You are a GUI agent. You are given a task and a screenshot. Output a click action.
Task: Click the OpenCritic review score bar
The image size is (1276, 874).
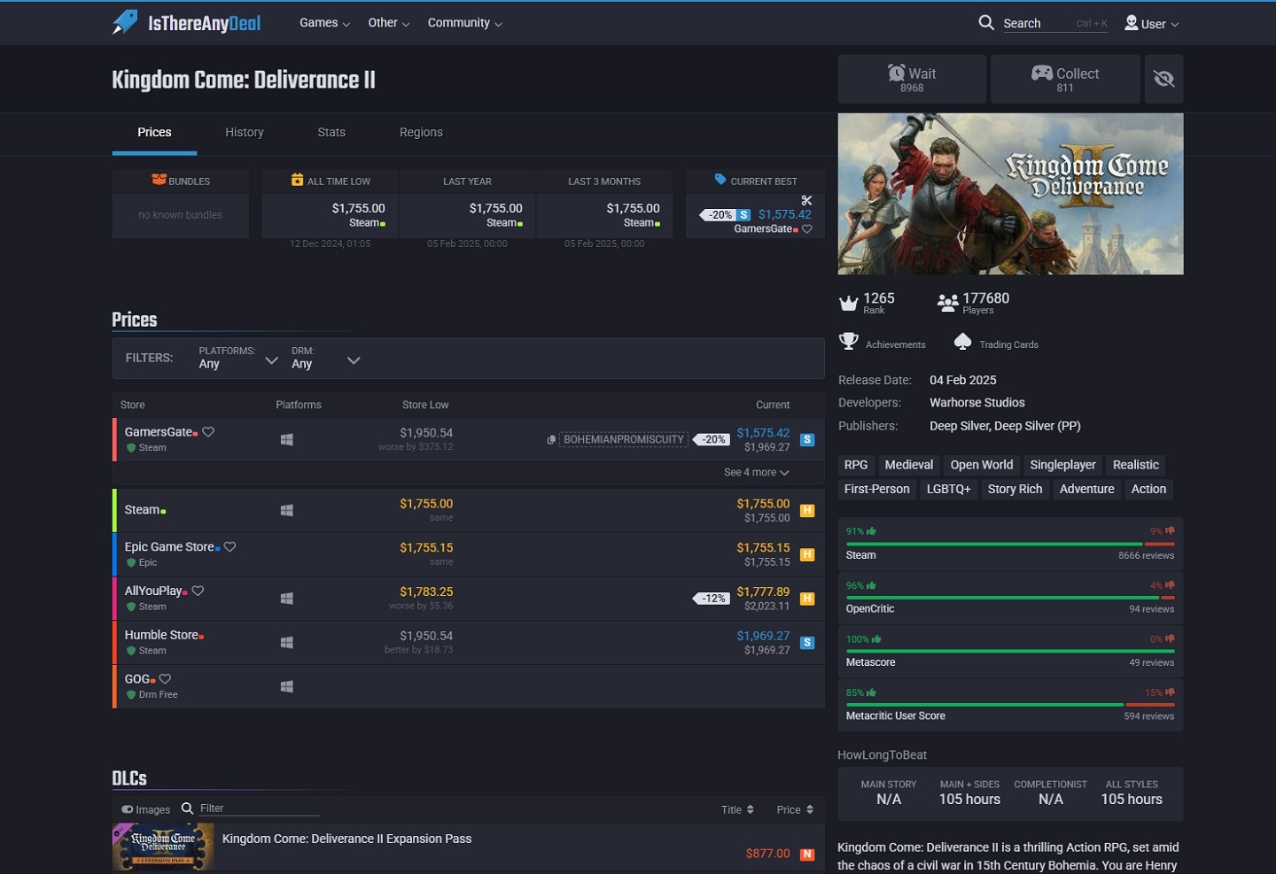(1010, 598)
